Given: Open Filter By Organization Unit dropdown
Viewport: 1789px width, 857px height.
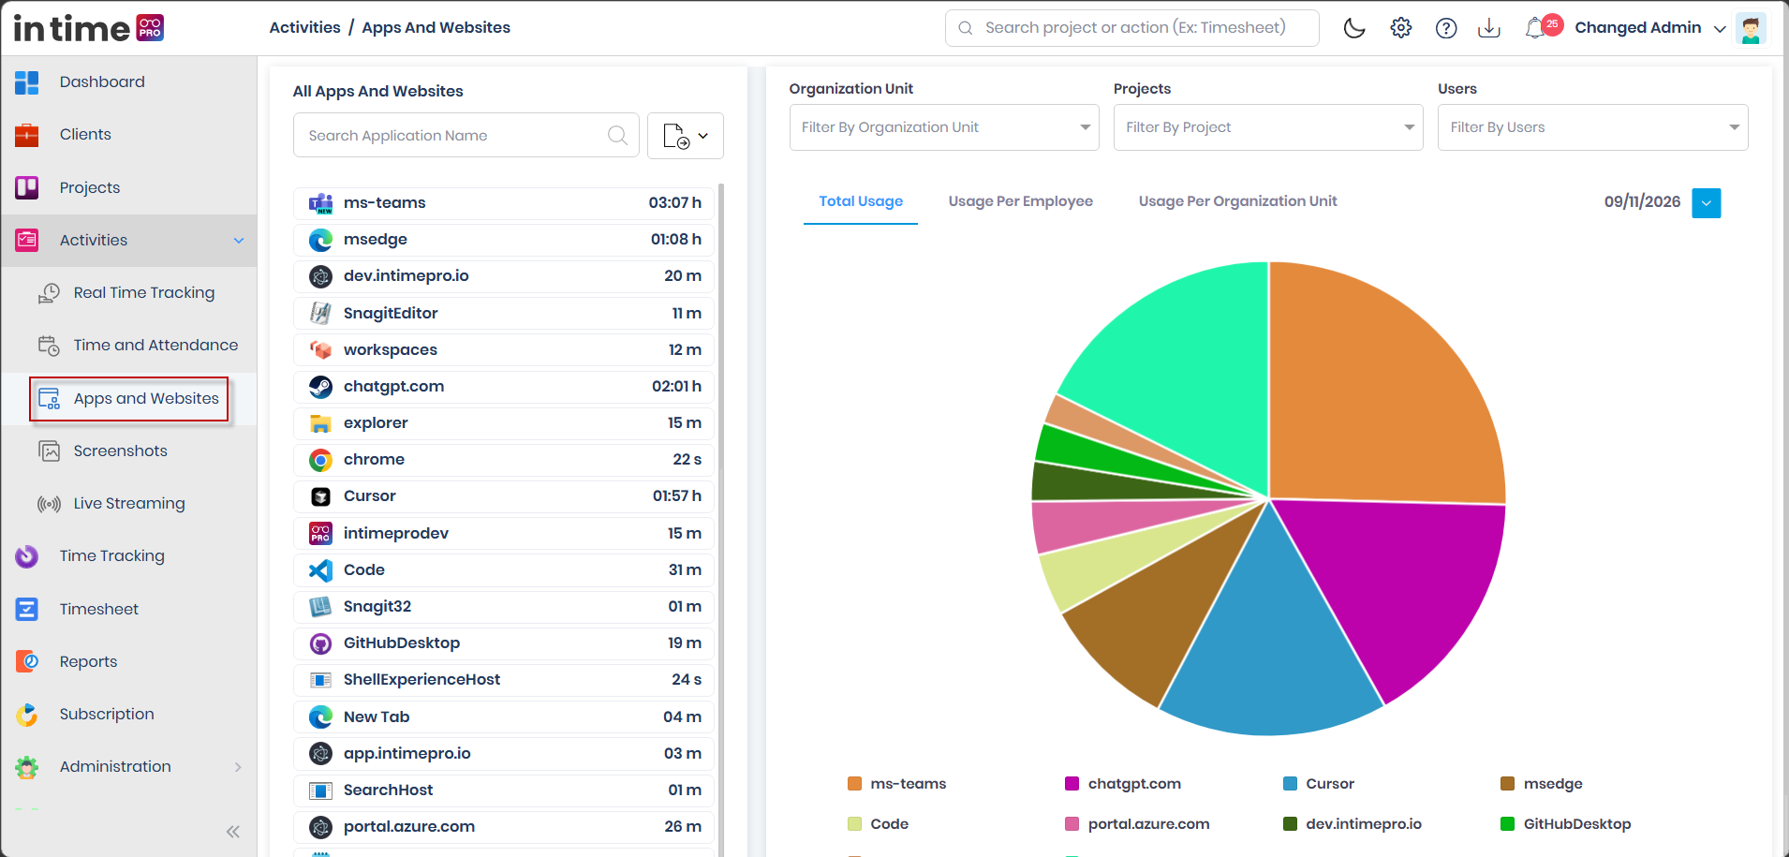Looking at the screenshot, I should point(944,127).
